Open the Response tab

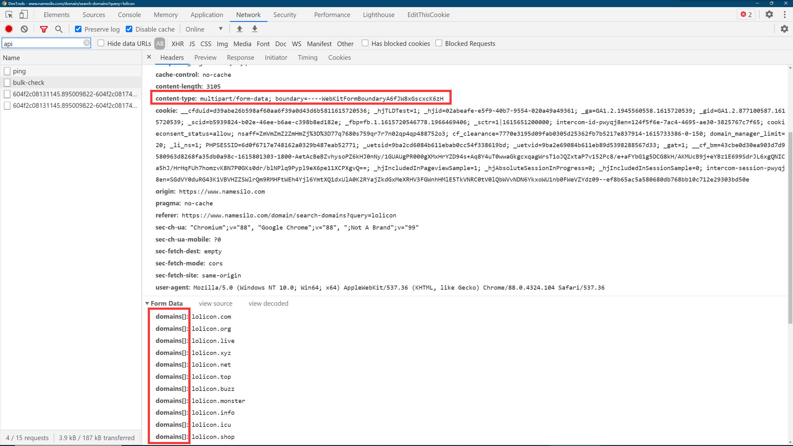(240, 58)
